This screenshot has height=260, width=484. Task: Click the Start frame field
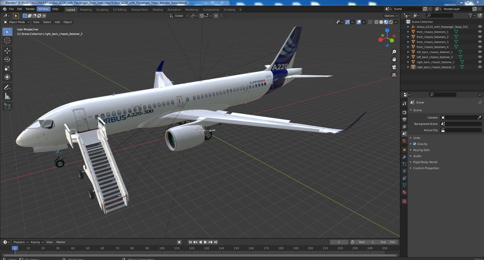366,242
